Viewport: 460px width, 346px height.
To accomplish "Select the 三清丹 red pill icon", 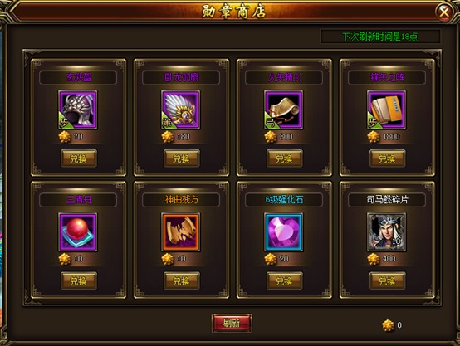I will pos(78,232).
